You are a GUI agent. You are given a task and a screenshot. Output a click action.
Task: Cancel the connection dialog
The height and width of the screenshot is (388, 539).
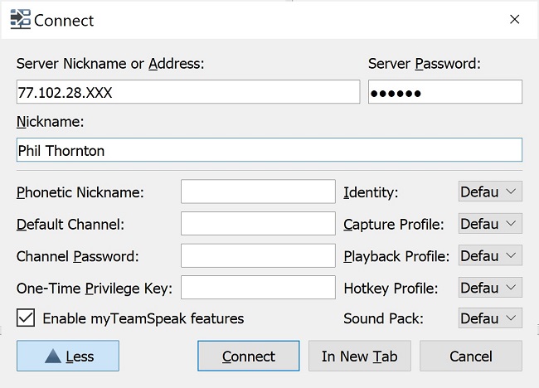click(x=471, y=356)
